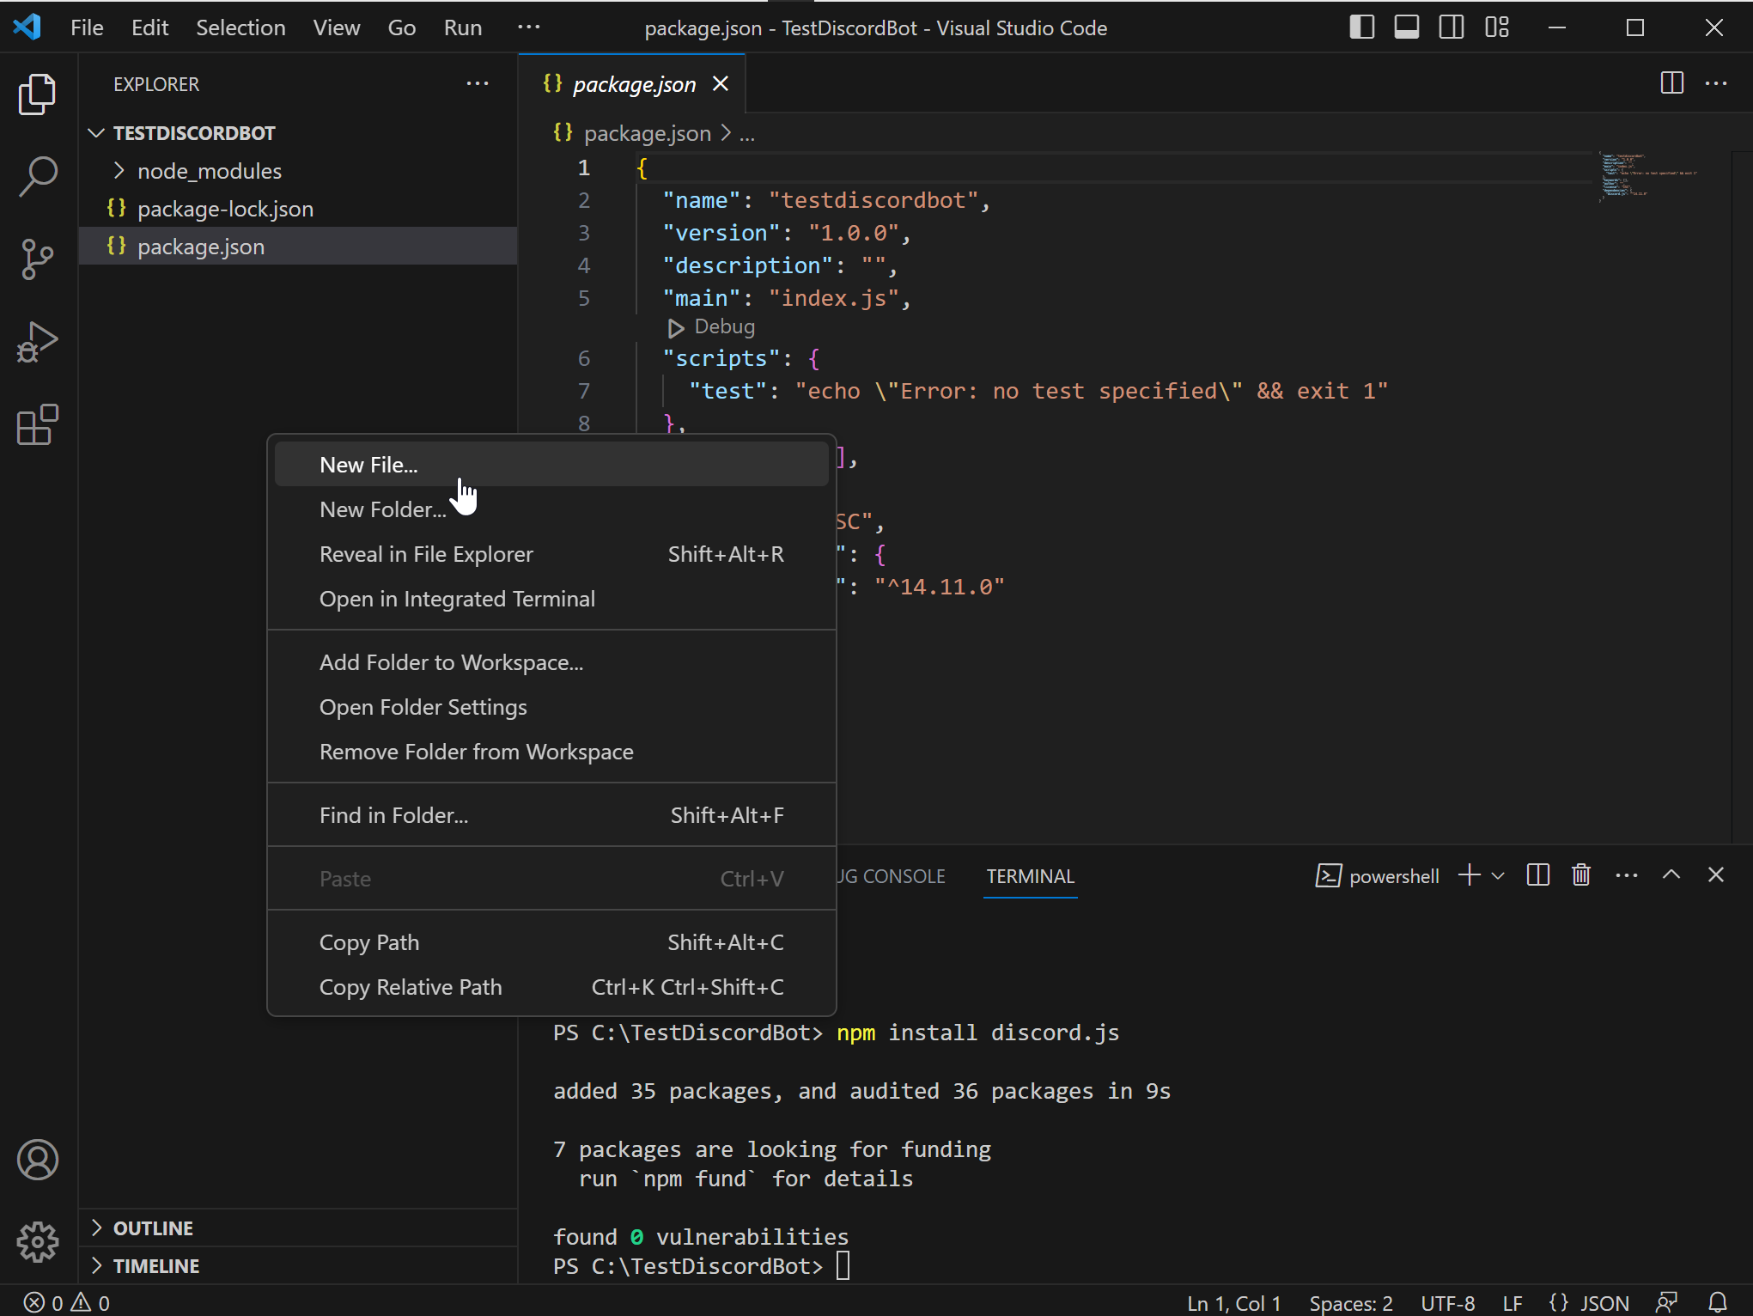Open the Accounts menu icon

point(38,1160)
